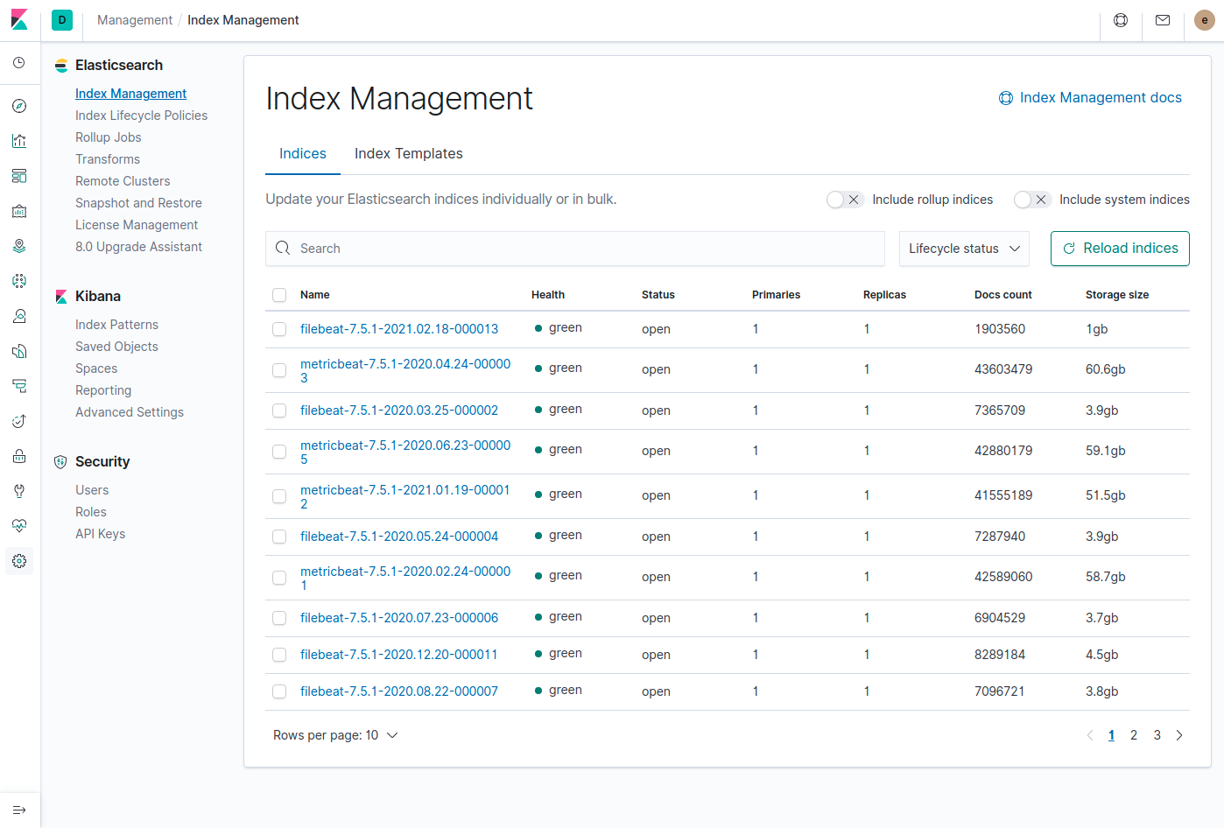Open Rollup Jobs in sidebar
1224x828 pixels.
[x=109, y=137]
